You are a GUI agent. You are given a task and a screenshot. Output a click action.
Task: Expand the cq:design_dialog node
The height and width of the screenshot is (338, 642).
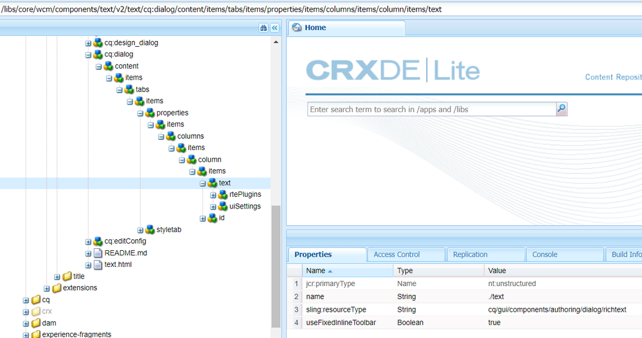pyautogui.click(x=89, y=43)
